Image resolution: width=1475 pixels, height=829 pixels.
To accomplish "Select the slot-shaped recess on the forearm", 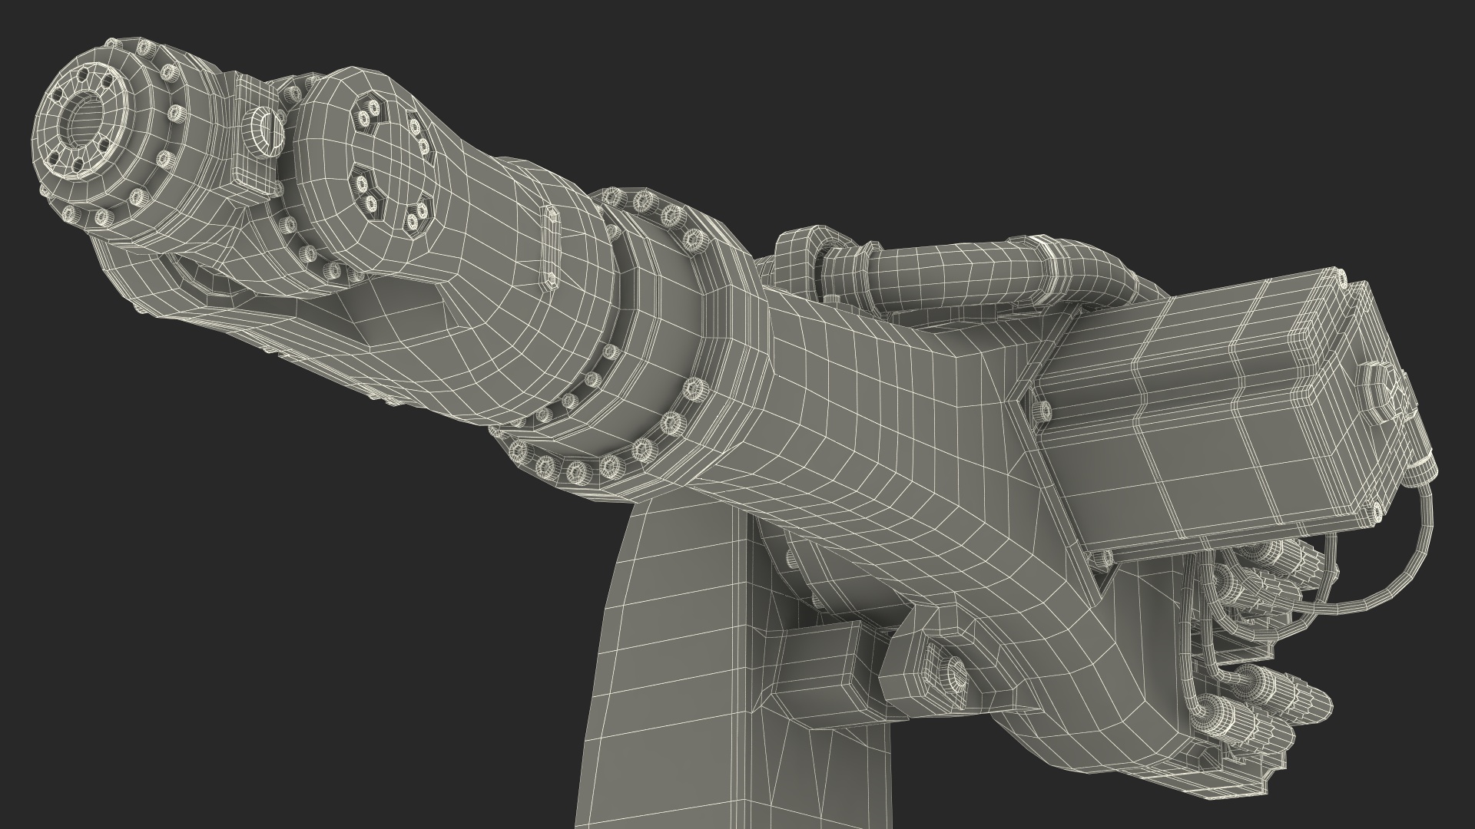I will [550, 247].
